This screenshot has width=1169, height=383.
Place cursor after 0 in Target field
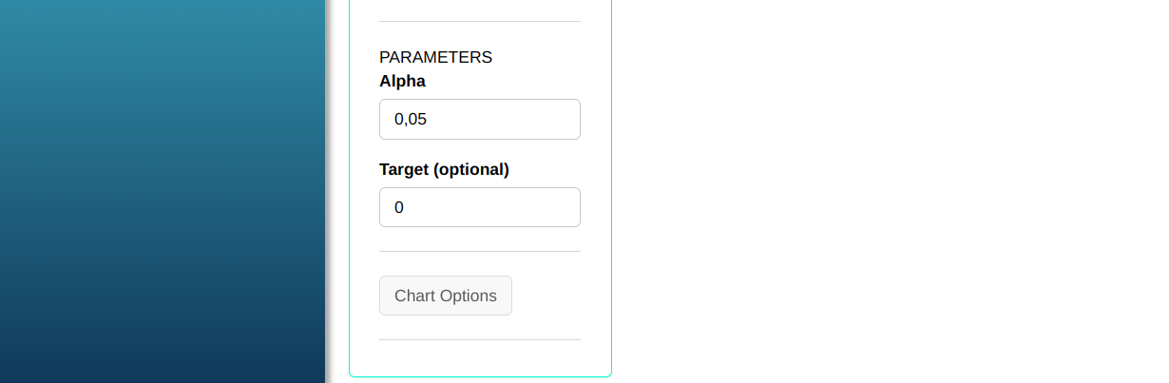tap(405, 207)
